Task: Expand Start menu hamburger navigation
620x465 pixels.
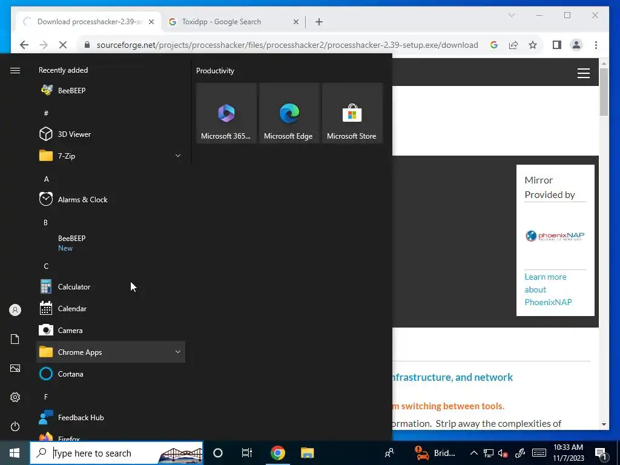Action: 15,70
